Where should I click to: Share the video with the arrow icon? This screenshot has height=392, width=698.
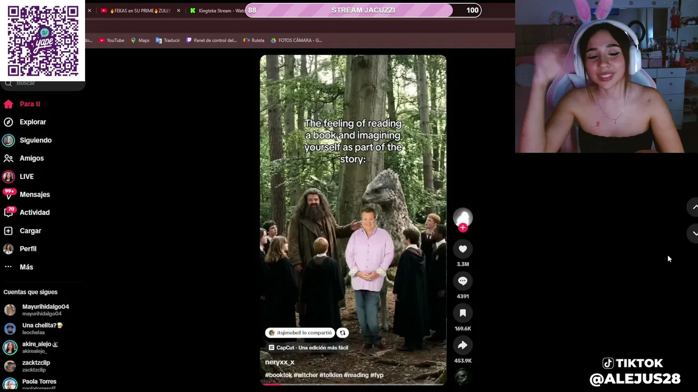coord(462,345)
